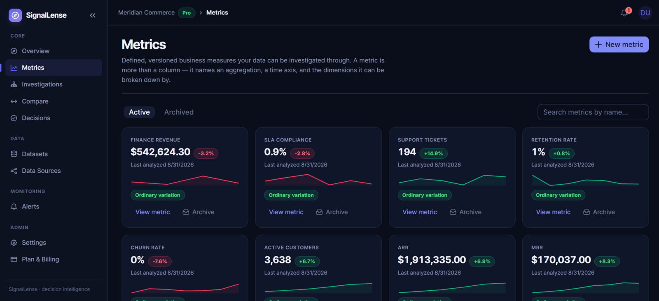Click the Retention Rate sparkline chart
Image resolution: width=659 pixels, height=301 pixels.
[585, 180]
